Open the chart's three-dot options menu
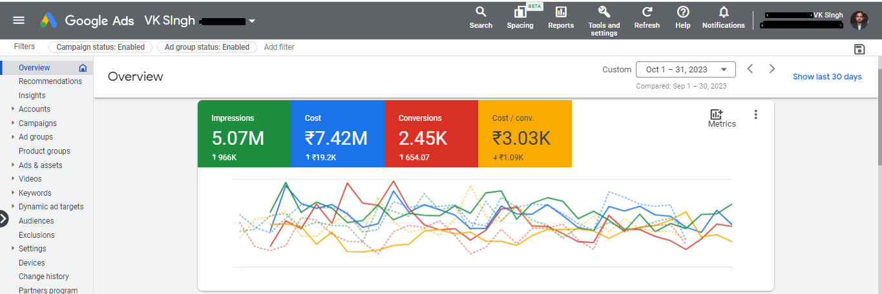Viewport: 882px width, 294px height. point(756,114)
